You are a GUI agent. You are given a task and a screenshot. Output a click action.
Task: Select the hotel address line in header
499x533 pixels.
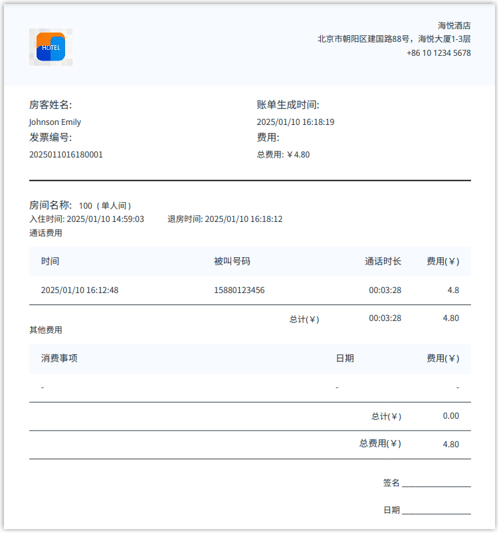pyautogui.click(x=394, y=39)
